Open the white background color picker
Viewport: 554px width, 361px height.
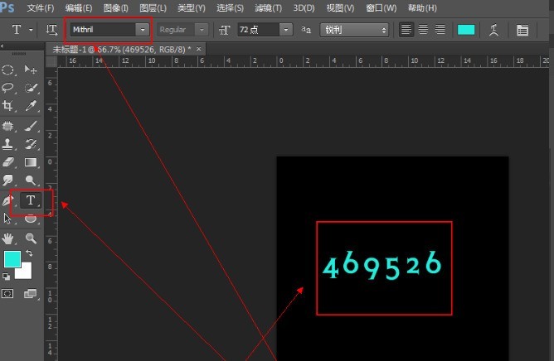click(26, 272)
